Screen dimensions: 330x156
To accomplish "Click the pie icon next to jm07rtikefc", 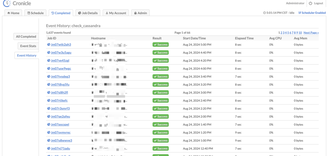I will pyautogui.click(x=49, y=100).
